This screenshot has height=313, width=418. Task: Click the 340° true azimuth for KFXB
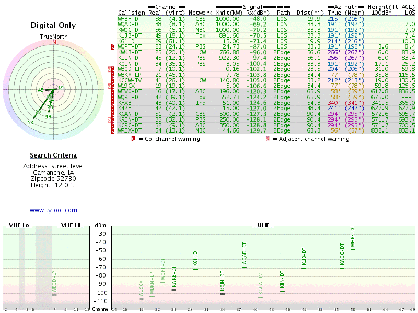[334, 103]
